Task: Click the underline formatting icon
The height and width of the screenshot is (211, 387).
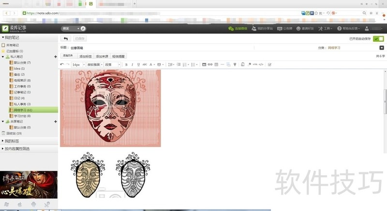Action: click(138, 64)
